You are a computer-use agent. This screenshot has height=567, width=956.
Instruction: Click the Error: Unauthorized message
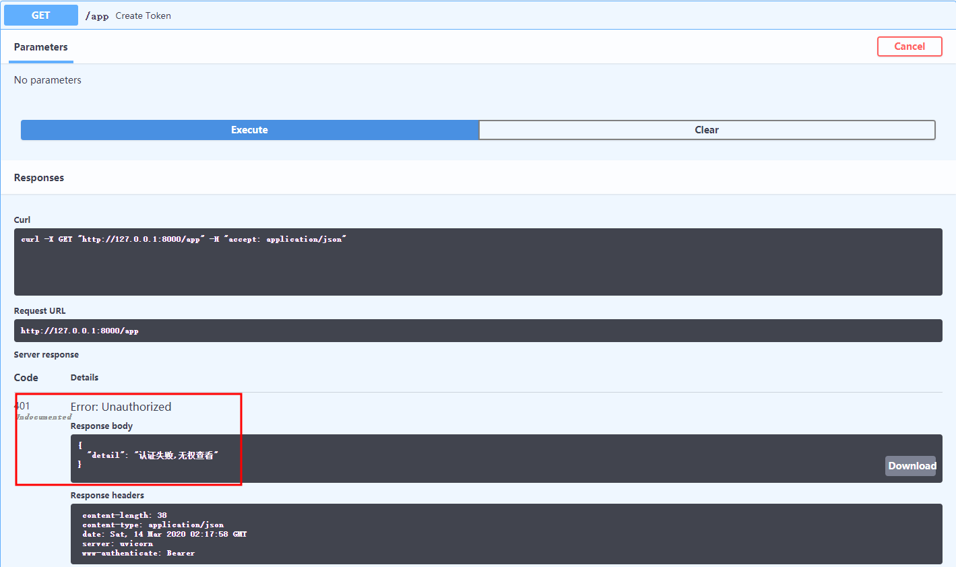pyautogui.click(x=121, y=407)
